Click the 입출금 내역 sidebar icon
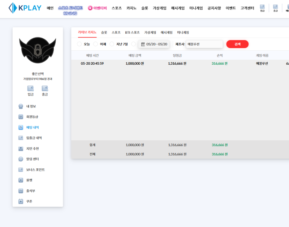 point(21,138)
